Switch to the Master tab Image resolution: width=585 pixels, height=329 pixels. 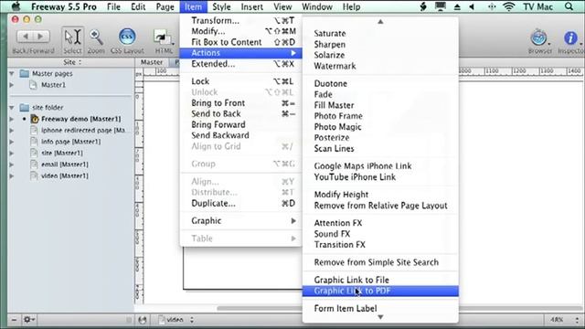152,62
